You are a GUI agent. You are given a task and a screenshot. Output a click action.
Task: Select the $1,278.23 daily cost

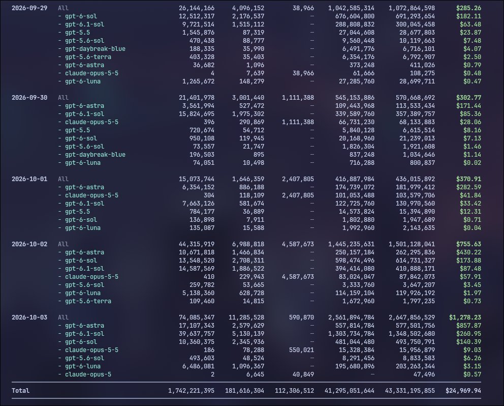click(x=465, y=317)
